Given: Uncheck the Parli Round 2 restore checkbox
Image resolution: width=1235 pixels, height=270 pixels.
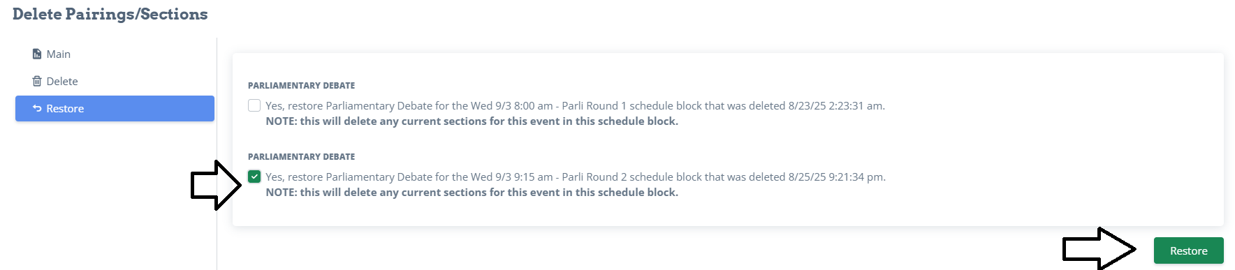Looking at the screenshot, I should coord(254,177).
